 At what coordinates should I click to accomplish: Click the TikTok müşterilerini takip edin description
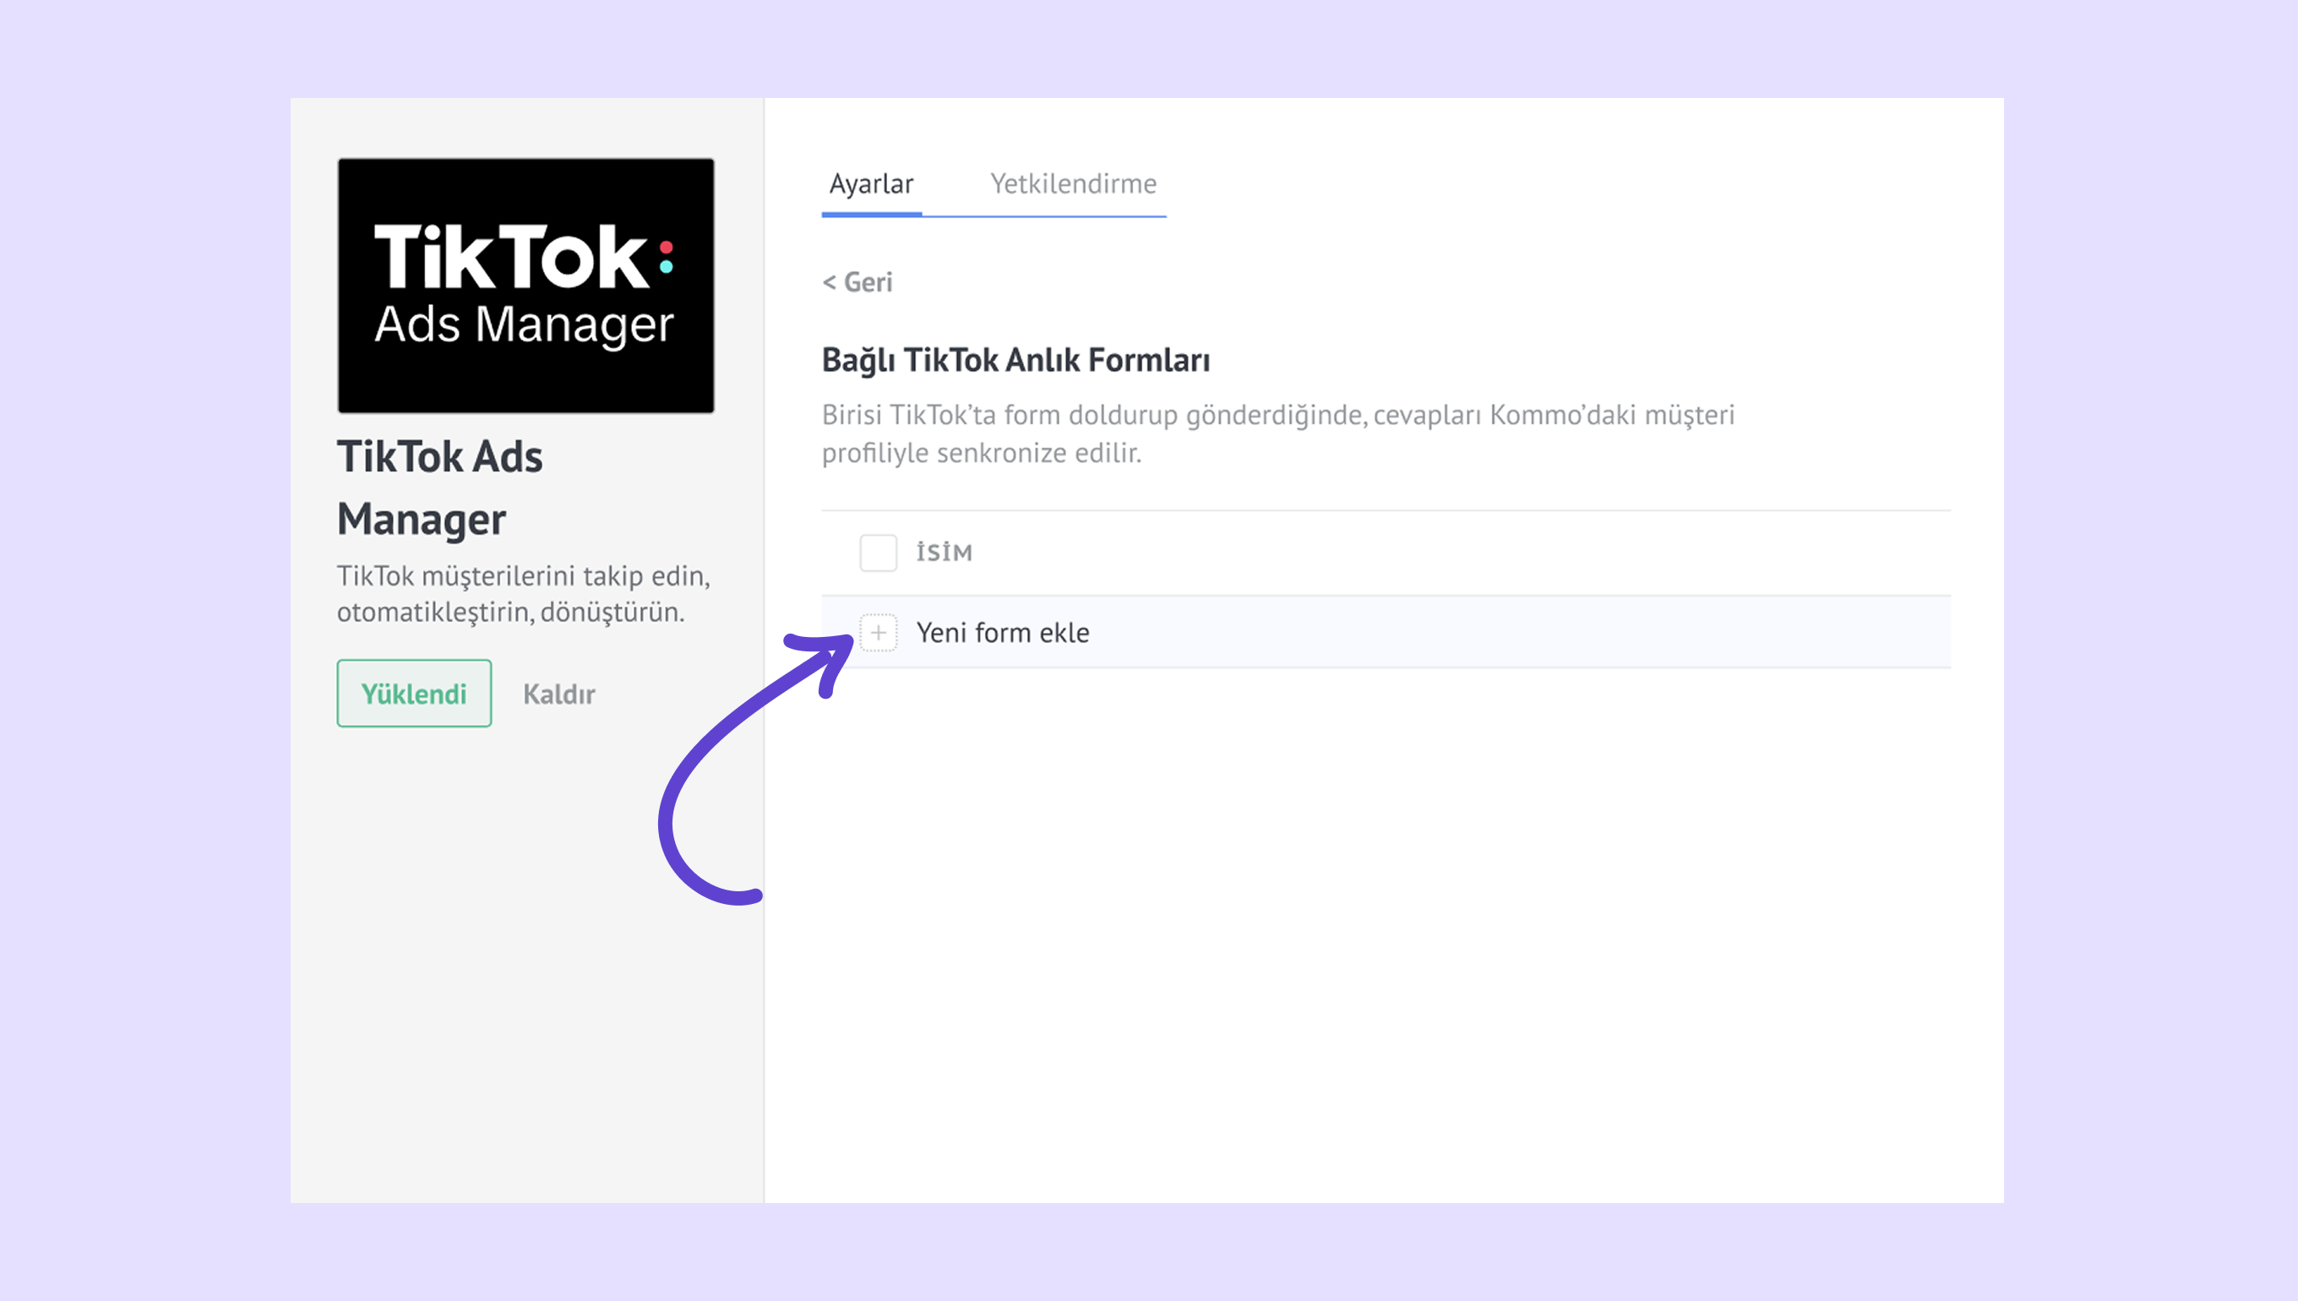point(524,593)
